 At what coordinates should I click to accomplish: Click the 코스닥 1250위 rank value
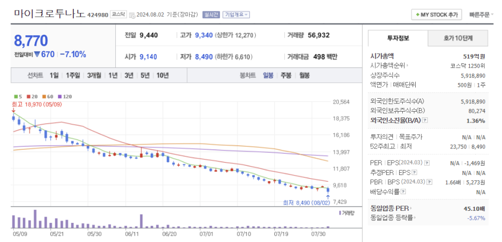click(468, 66)
